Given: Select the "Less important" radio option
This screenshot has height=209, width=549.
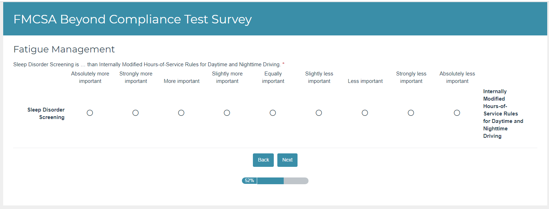Looking at the screenshot, I should 365,113.
